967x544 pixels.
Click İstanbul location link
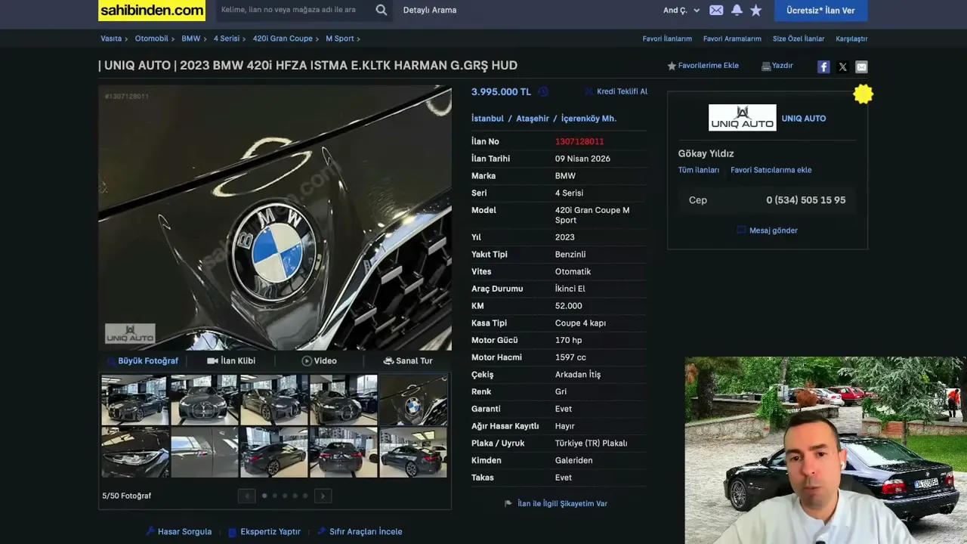click(x=487, y=119)
